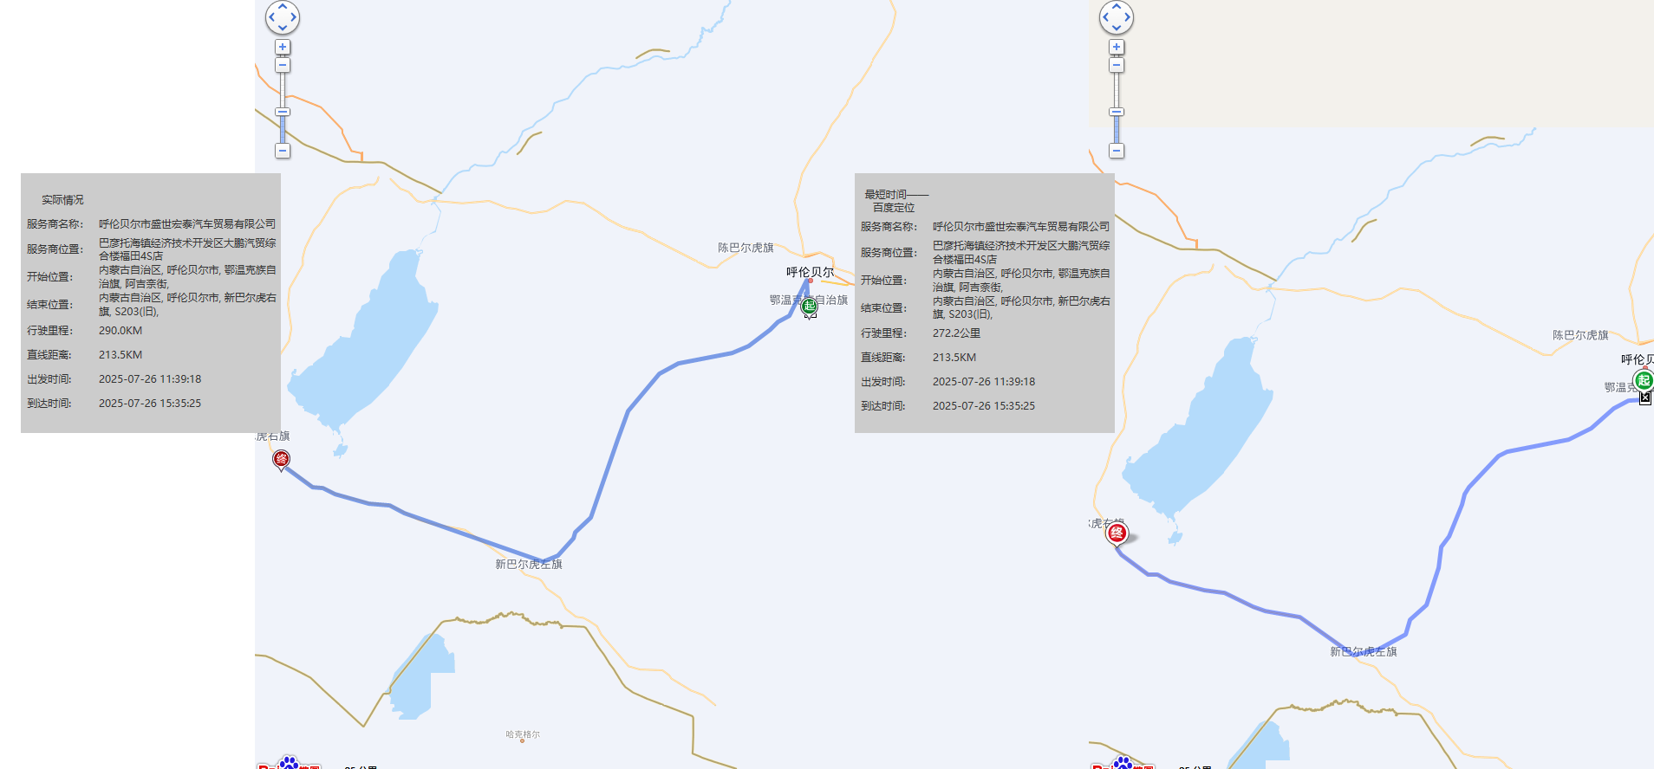Pan the right map left with arrow

tap(1106, 17)
